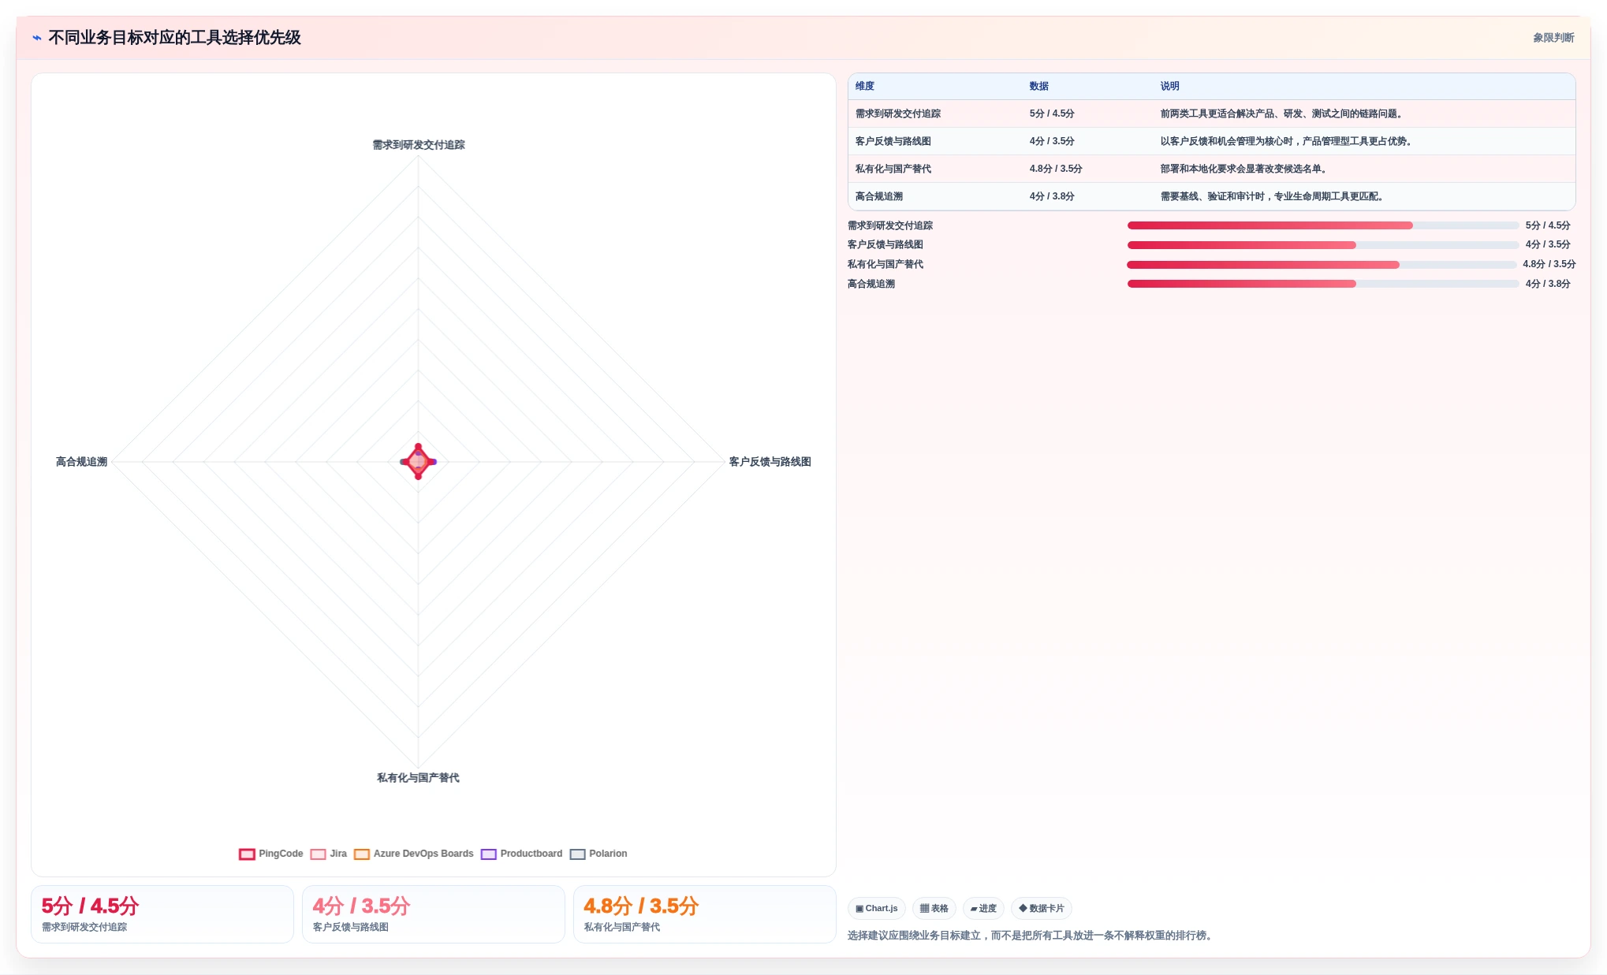Click the 私有化与国产替代 radar axis label

click(x=418, y=778)
